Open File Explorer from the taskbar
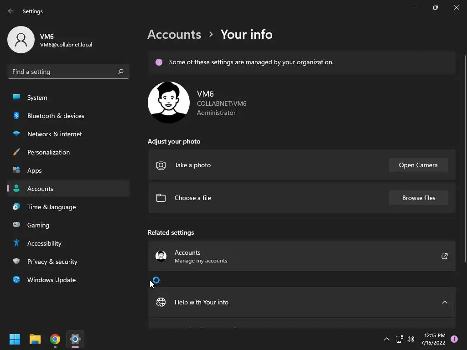 tap(35, 339)
